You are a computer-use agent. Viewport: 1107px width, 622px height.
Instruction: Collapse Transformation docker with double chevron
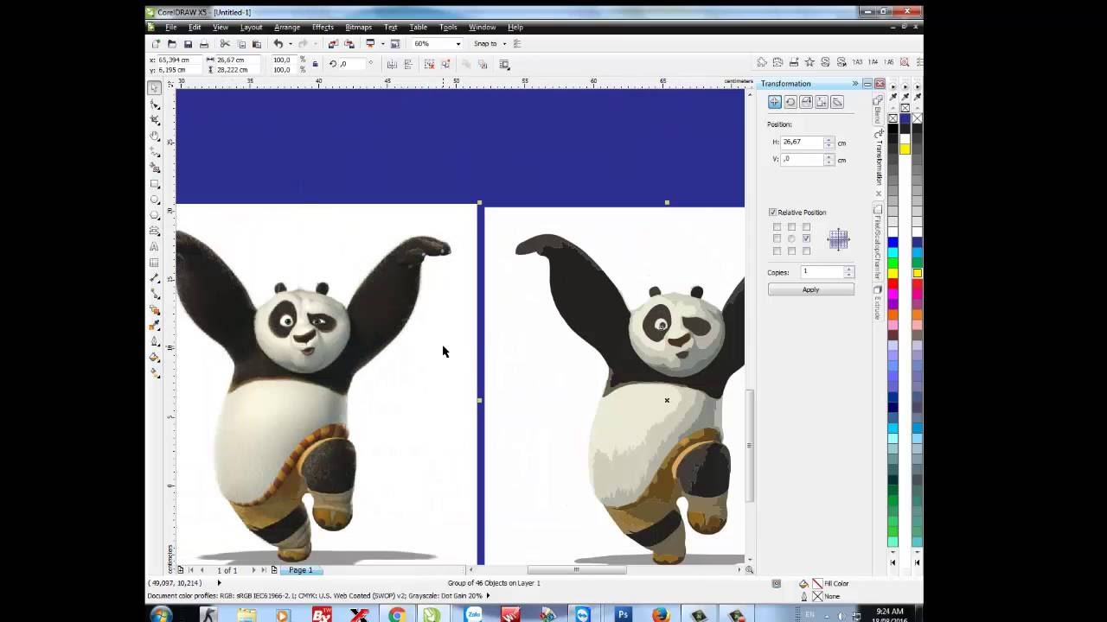pyautogui.click(x=854, y=84)
